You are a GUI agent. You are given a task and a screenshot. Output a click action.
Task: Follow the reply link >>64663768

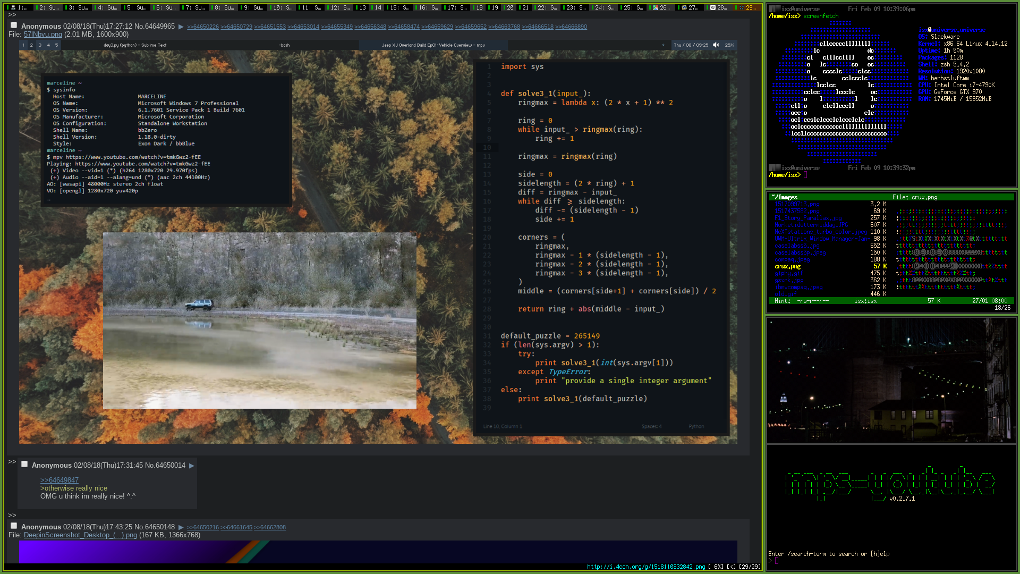pos(504,27)
